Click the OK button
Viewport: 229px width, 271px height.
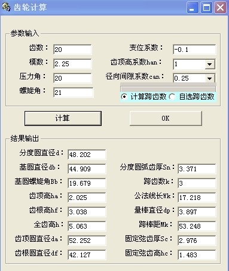pos(166,118)
